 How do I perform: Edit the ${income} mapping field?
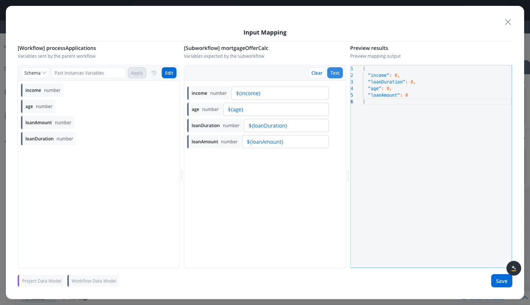[280, 93]
